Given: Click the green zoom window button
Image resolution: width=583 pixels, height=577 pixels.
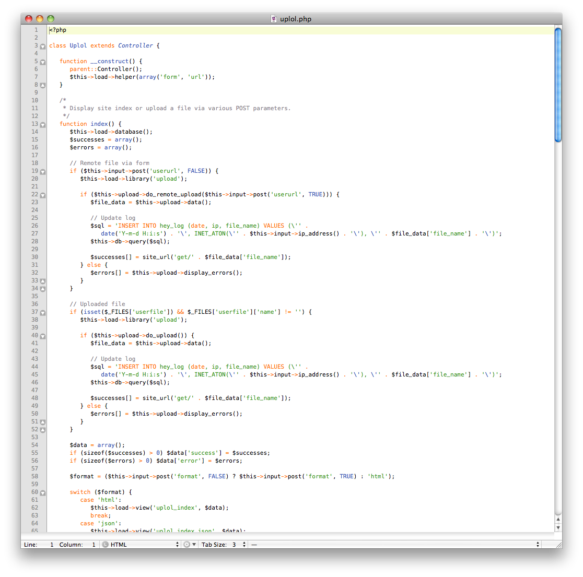Looking at the screenshot, I should (51, 19).
